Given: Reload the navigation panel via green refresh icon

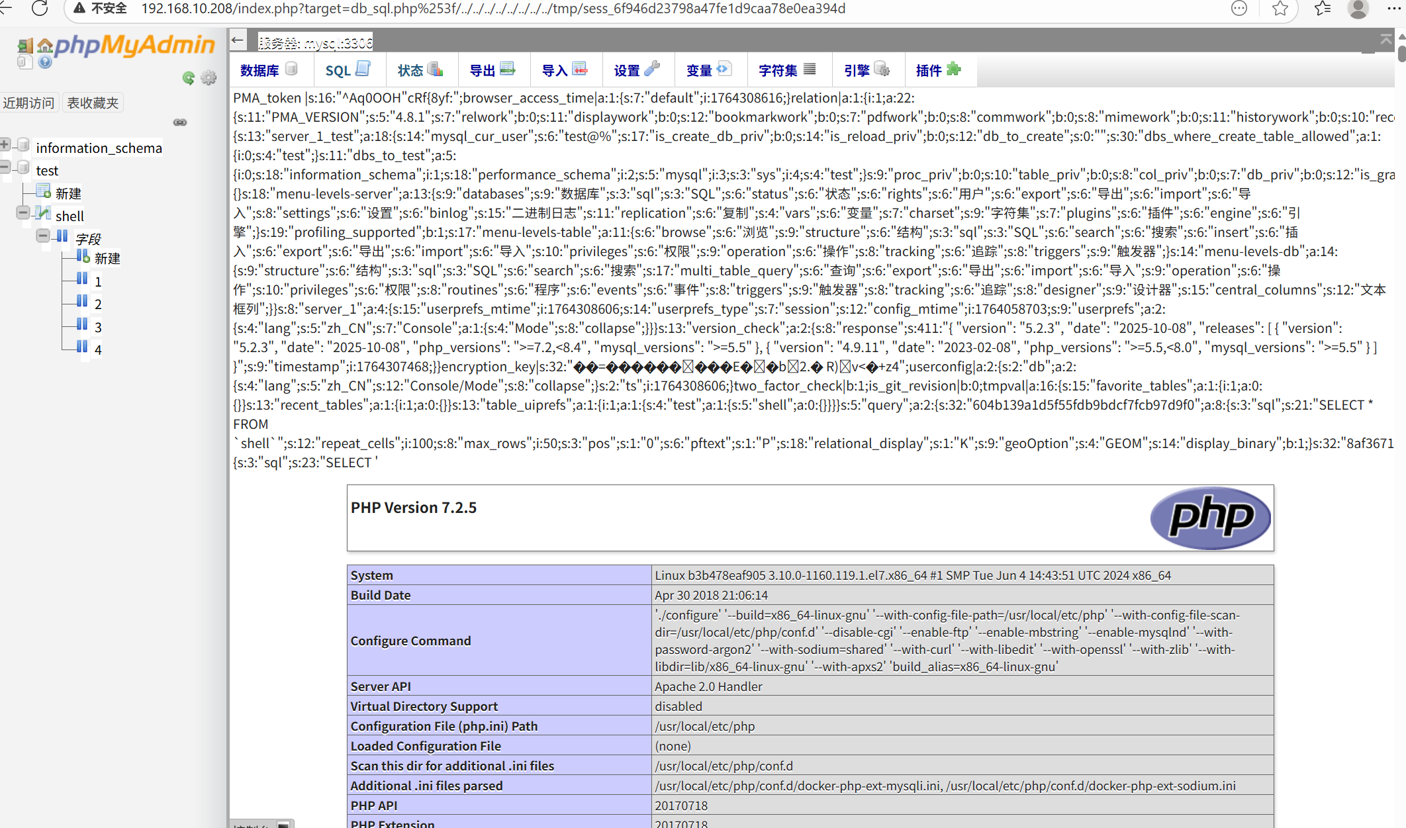Looking at the screenshot, I should pos(189,78).
